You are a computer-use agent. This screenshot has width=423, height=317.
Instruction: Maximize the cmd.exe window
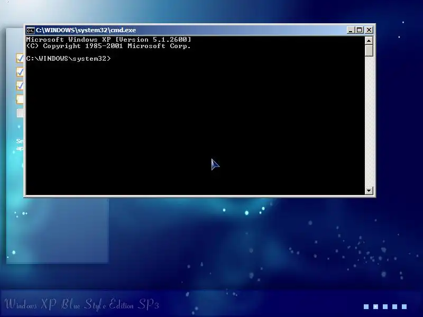tap(360, 30)
